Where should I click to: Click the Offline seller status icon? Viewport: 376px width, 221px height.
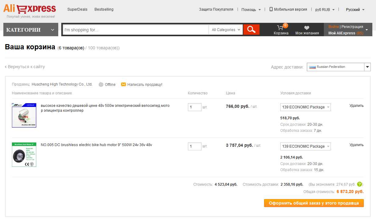pyautogui.click(x=101, y=84)
